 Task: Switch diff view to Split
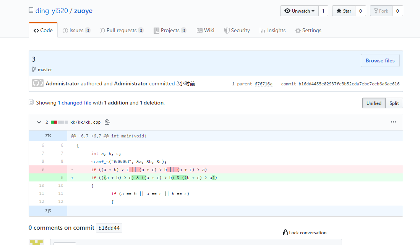[x=394, y=103]
